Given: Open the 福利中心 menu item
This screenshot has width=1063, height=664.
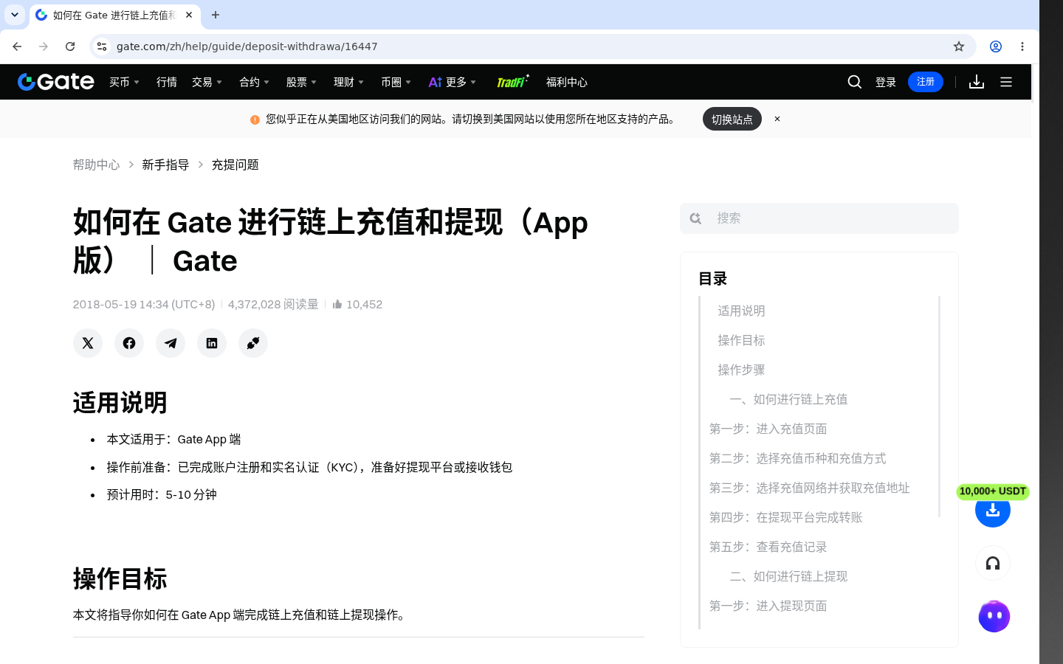Looking at the screenshot, I should [x=567, y=82].
